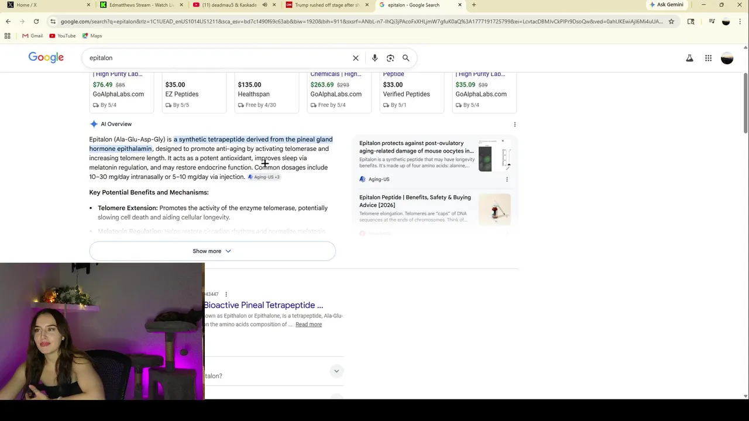Open Search Labs flask icon
Image resolution: width=749 pixels, height=421 pixels.
(689, 58)
